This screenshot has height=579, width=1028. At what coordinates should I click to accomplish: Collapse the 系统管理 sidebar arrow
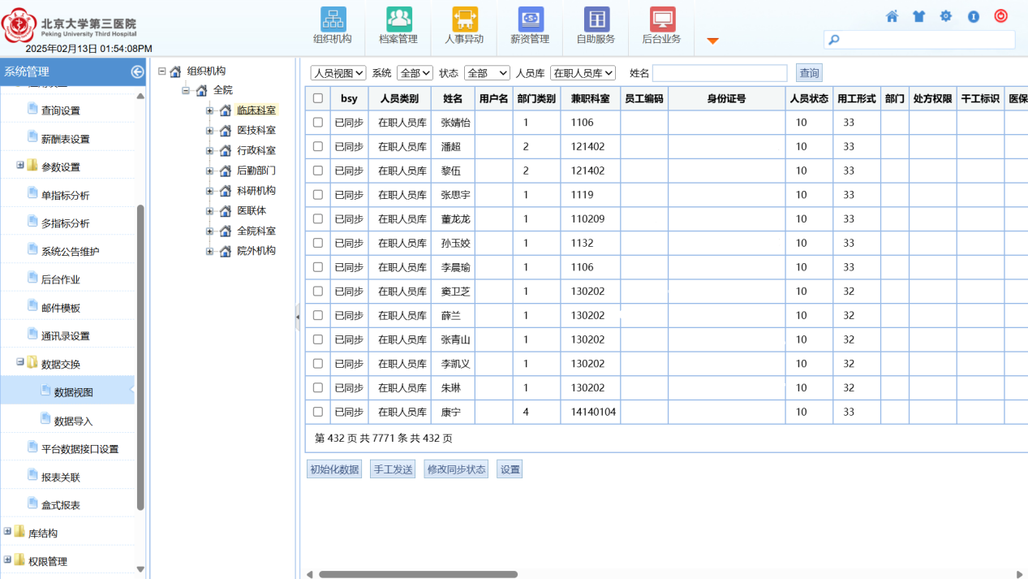click(137, 71)
